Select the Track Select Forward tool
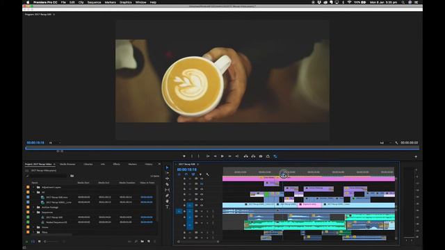Viewport: 445px width, 250px height. (167, 173)
